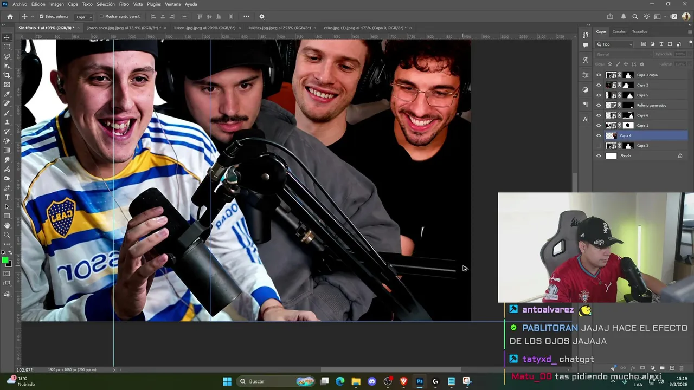Open the Discover lightbulb icon
This screenshot has width=694, height=390.
646,17
